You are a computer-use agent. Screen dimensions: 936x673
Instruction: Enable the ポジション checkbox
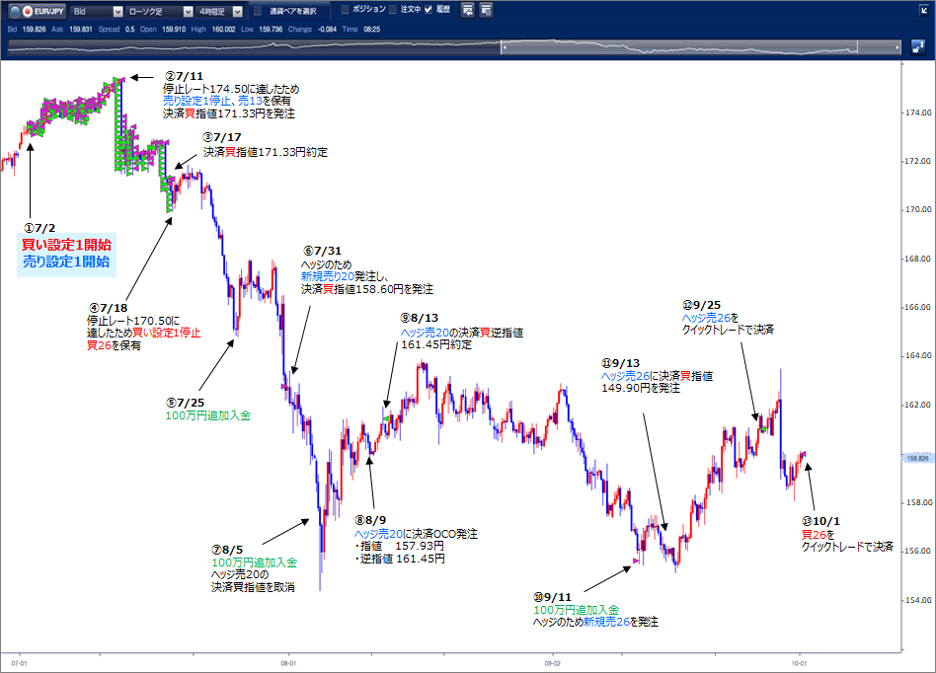coord(345,9)
